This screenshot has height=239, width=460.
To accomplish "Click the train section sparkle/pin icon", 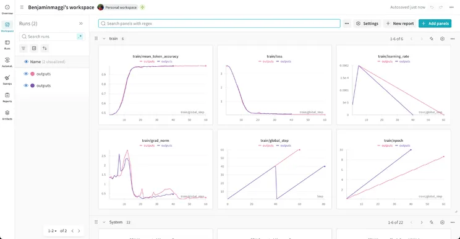I will pyautogui.click(x=432, y=39).
